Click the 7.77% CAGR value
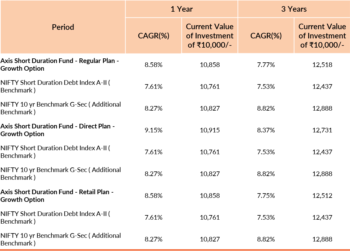The width and height of the screenshot is (350, 251). tap(266, 65)
